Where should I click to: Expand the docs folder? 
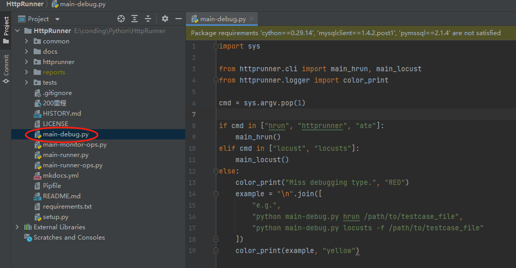[x=27, y=52]
